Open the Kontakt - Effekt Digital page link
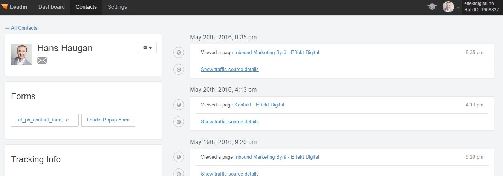503x176 pixels. [259, 105]
